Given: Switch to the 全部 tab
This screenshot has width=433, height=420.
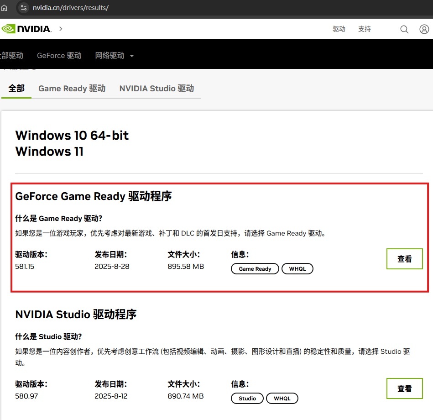Looking at the screenshot, I should (16, 89).
